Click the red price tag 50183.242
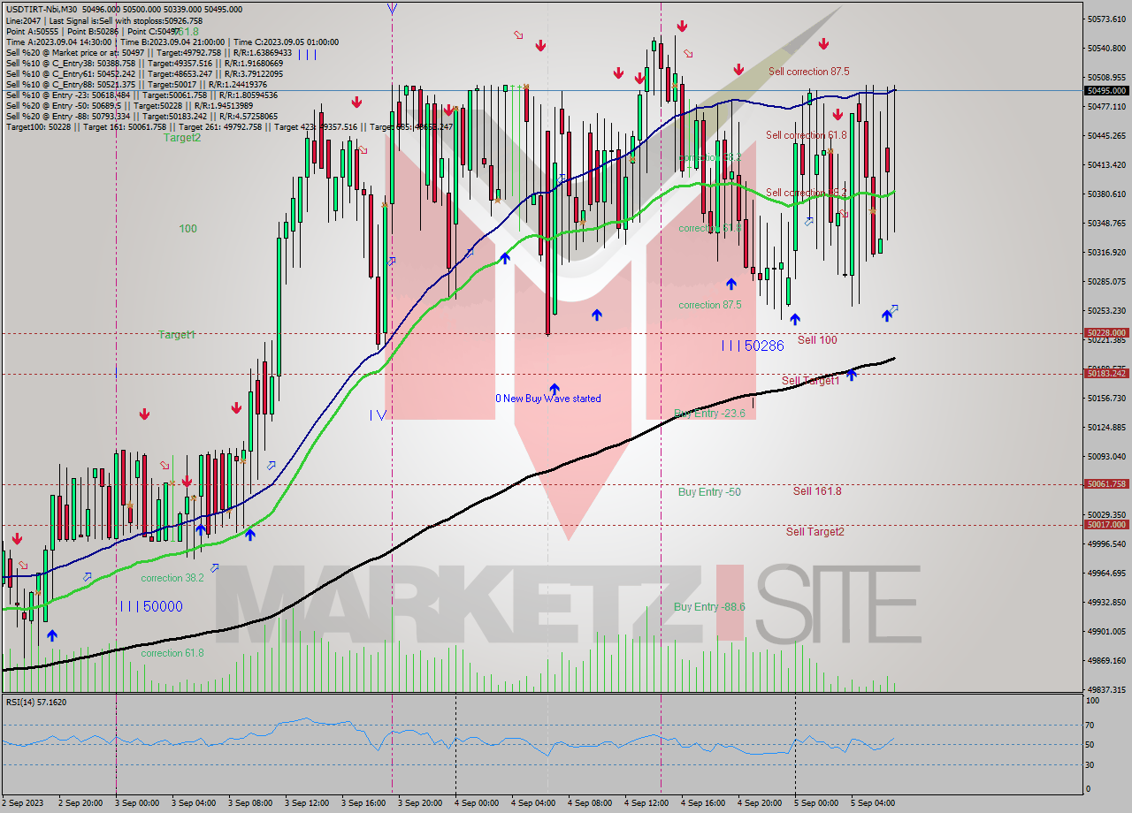Viewport: 1132px width, 813px height. tap(1106, 374)
